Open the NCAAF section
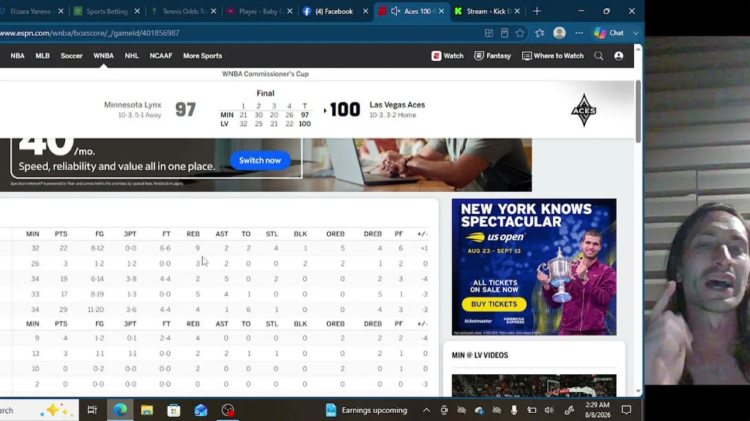This screenshot has width=750, height=421. [x=161, y=56]
